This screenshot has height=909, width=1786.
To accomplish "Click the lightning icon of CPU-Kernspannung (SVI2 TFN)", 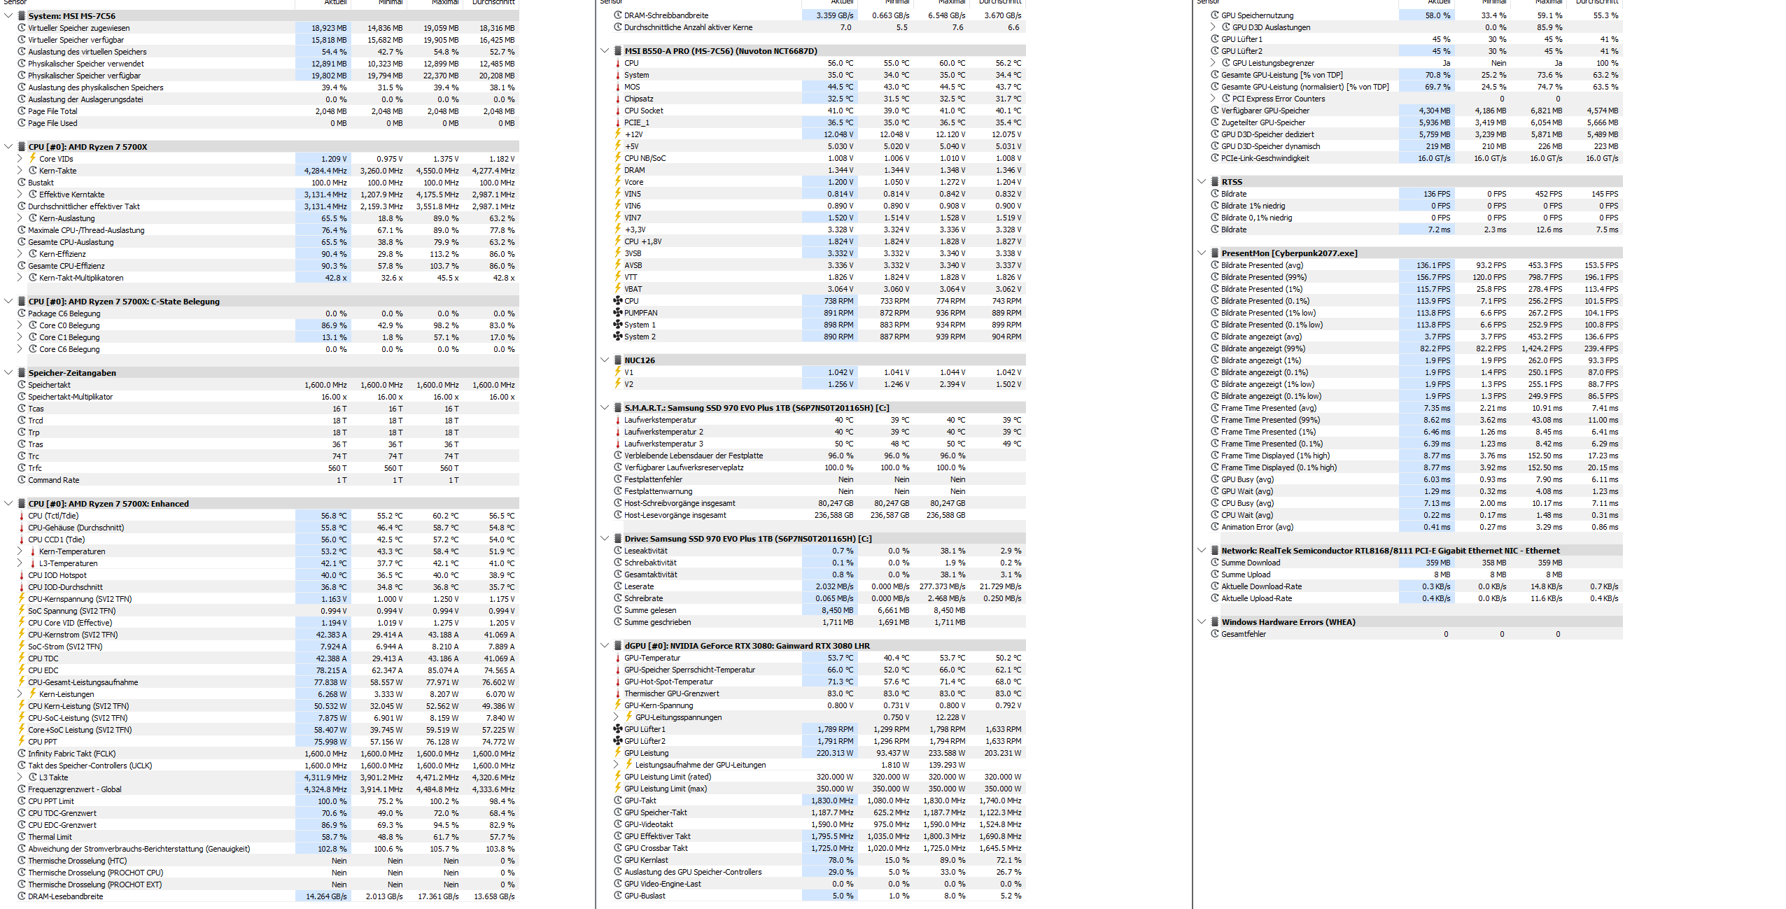I will point(22,598).
